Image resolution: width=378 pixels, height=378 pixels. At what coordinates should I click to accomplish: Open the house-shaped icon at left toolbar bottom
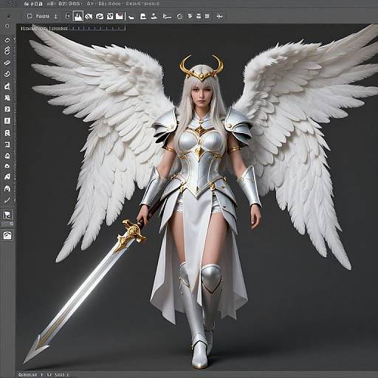pyautogui.click(x=7, y=236)
